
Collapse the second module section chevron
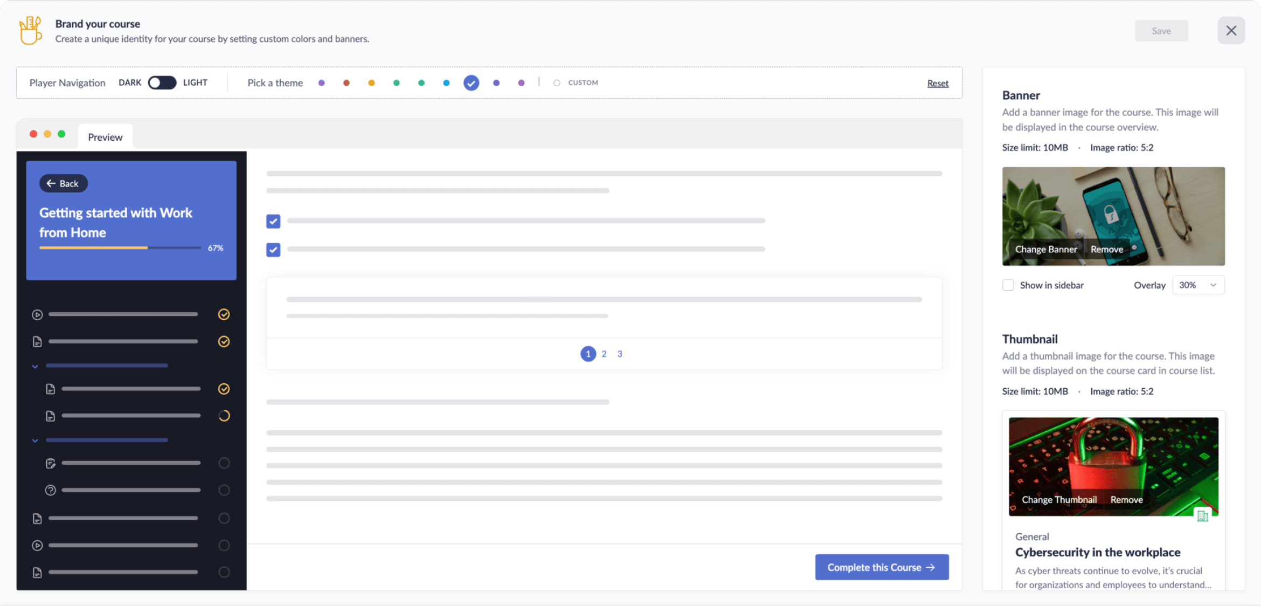(x=36, y=440)
